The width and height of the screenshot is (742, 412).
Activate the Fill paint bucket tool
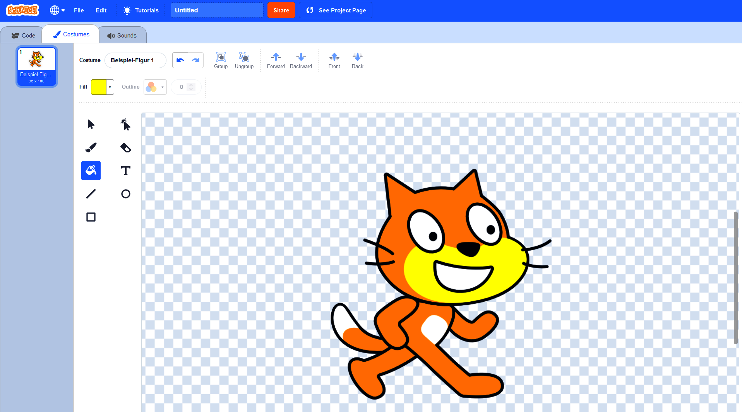tap(91, 171)
